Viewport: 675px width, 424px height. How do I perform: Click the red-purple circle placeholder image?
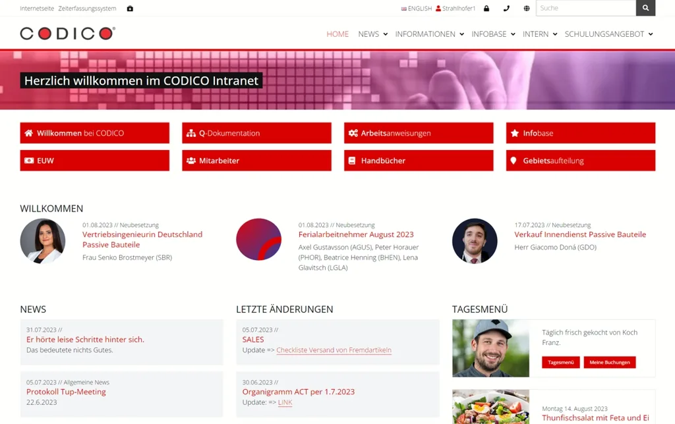258,240
